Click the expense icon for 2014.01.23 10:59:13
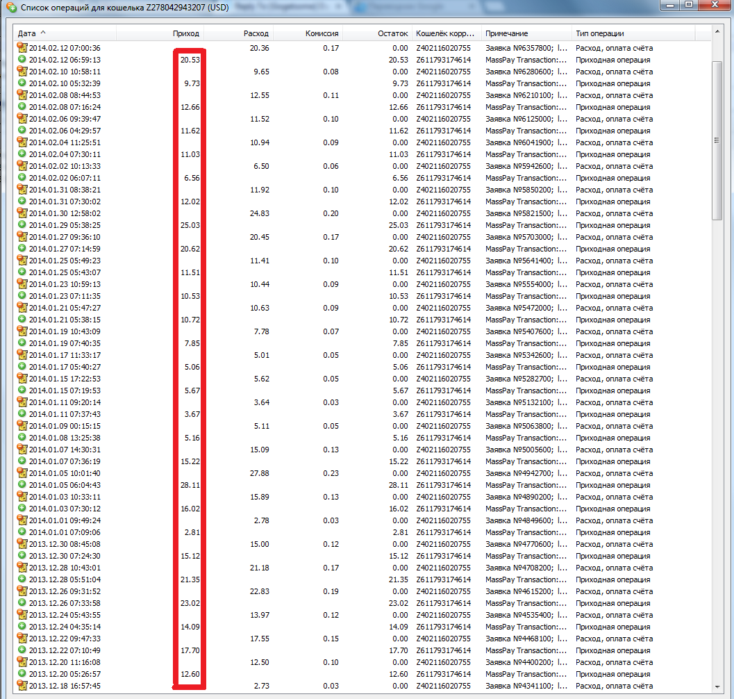Viewport: 734px width, 699px height. click(x=22, y=284)
